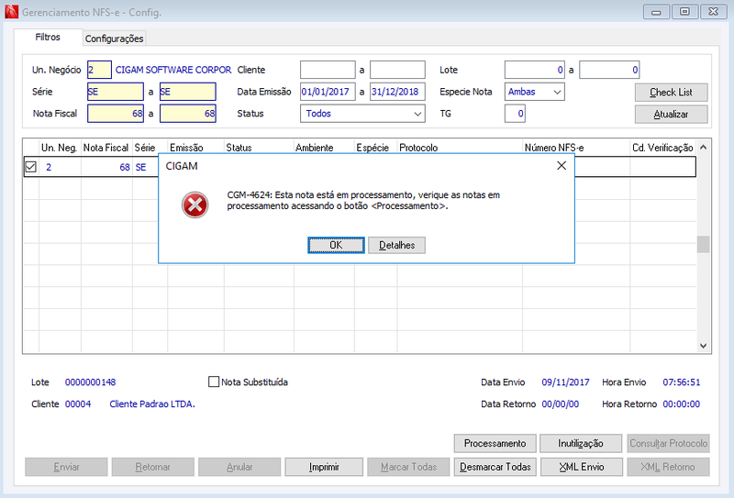Screen dimensions: 734x498
Task: Click OK in the CIGAM error dialog
Action: pos(336,245)
